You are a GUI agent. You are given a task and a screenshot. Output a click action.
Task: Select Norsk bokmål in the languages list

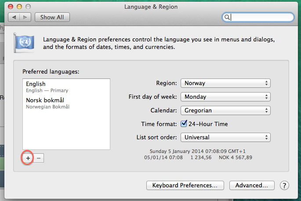pos(66,103)
